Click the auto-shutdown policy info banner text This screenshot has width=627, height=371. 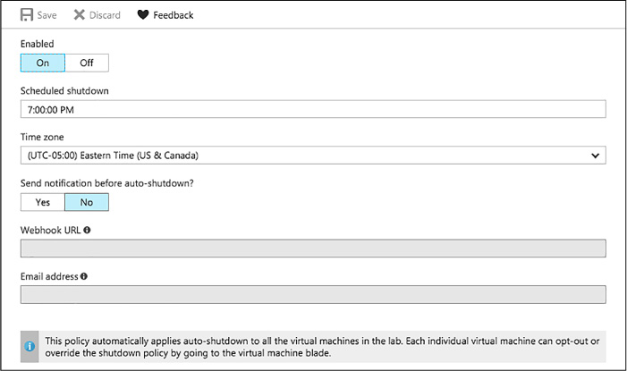click(322, 347)
